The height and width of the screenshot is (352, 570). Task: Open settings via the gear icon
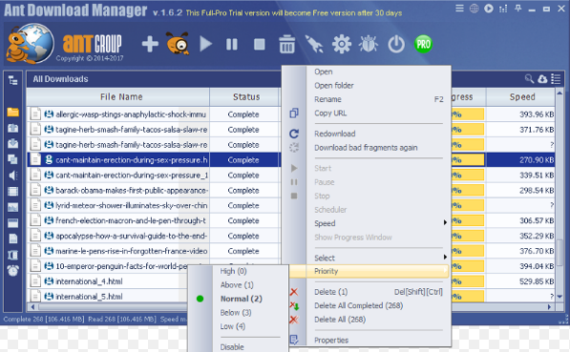coord(342,44)
